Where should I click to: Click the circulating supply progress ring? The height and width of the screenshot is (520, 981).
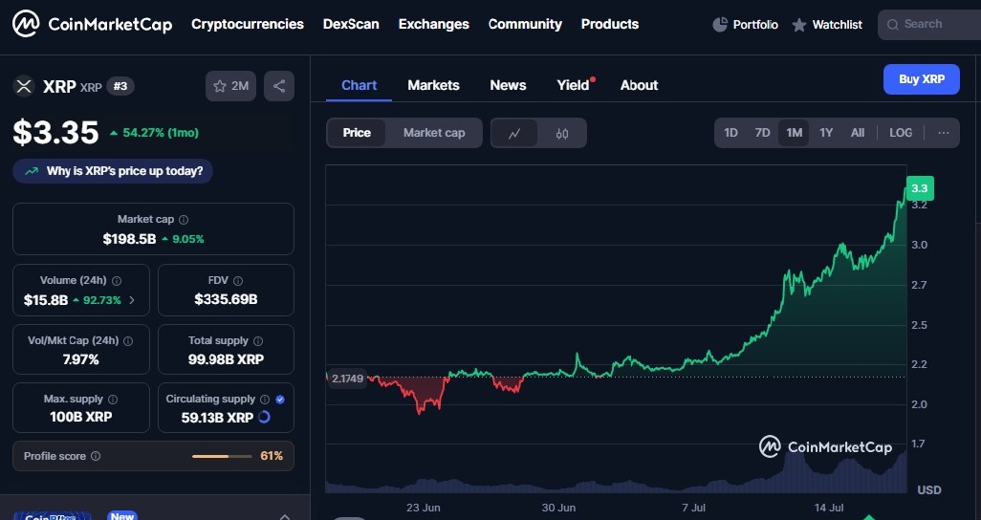click(264, 417)
